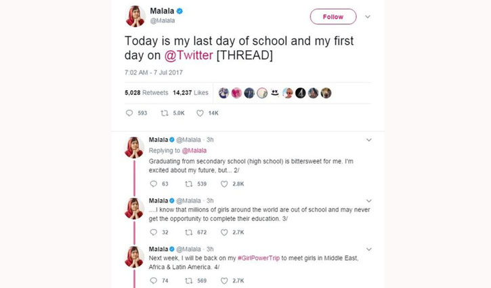
Task: Open the main tweet options chevron
Action: point(368,17)
